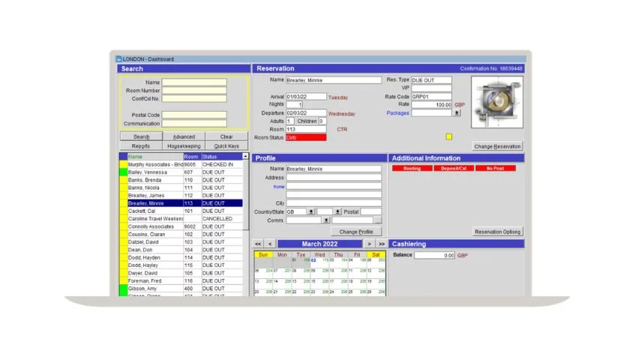
Task: Focus the search Name input field
Action: pos(194,82)
